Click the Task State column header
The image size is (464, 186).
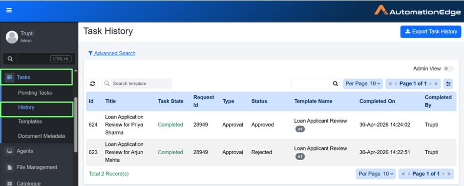[170, 101]
